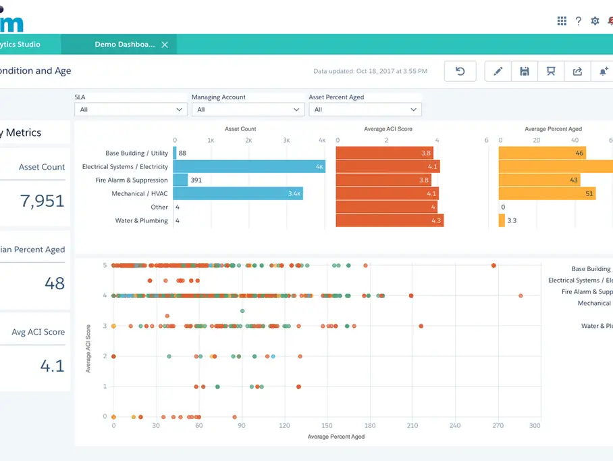Click the Electrical Systems asset count bar
This screenshot has height=461, width=613.
(x=248, y=167)
